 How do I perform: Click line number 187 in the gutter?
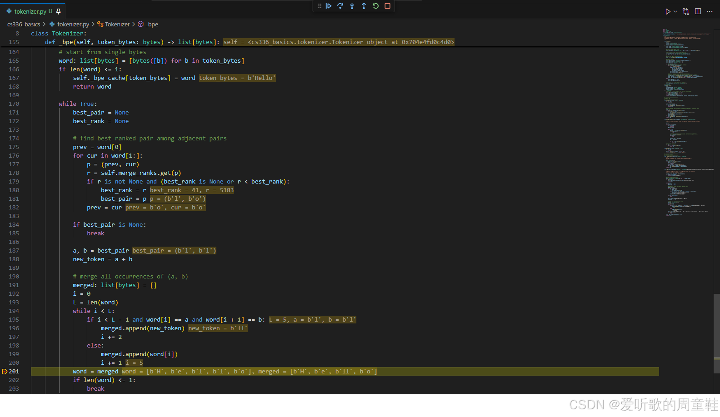click(14, 250)
